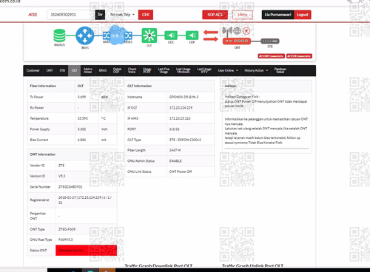Click the Metro cloud icon in topology
This screenshot has height=272, width=370.
[x=116, y=35]
